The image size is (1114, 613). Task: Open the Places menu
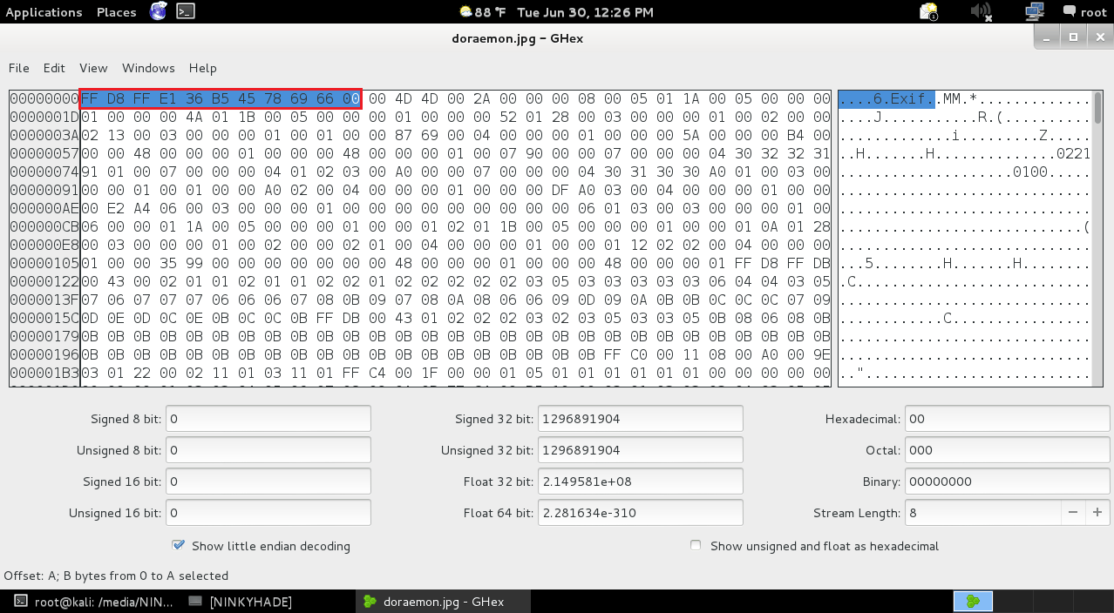point(117,12)
